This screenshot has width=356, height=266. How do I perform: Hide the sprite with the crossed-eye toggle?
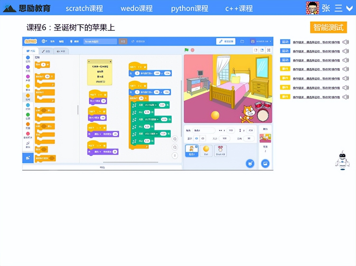[203, 139]
